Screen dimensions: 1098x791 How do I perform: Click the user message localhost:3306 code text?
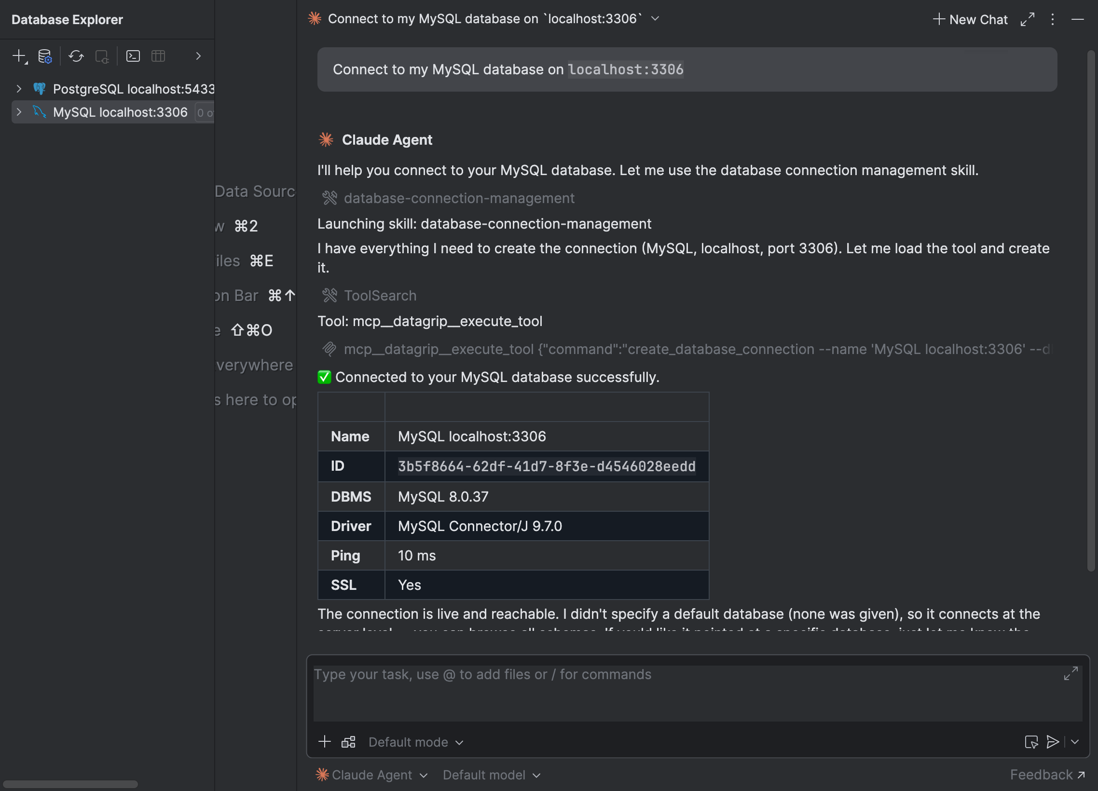coord(626,70)
